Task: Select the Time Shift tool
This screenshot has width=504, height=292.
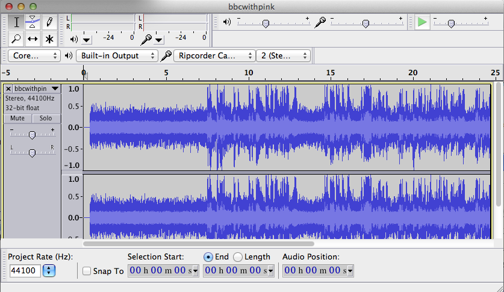Action: pos(33,39)
